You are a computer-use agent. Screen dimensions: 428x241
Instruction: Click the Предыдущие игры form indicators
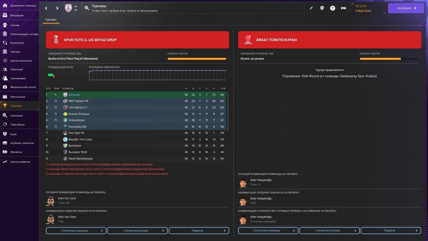tap(51, 75)
